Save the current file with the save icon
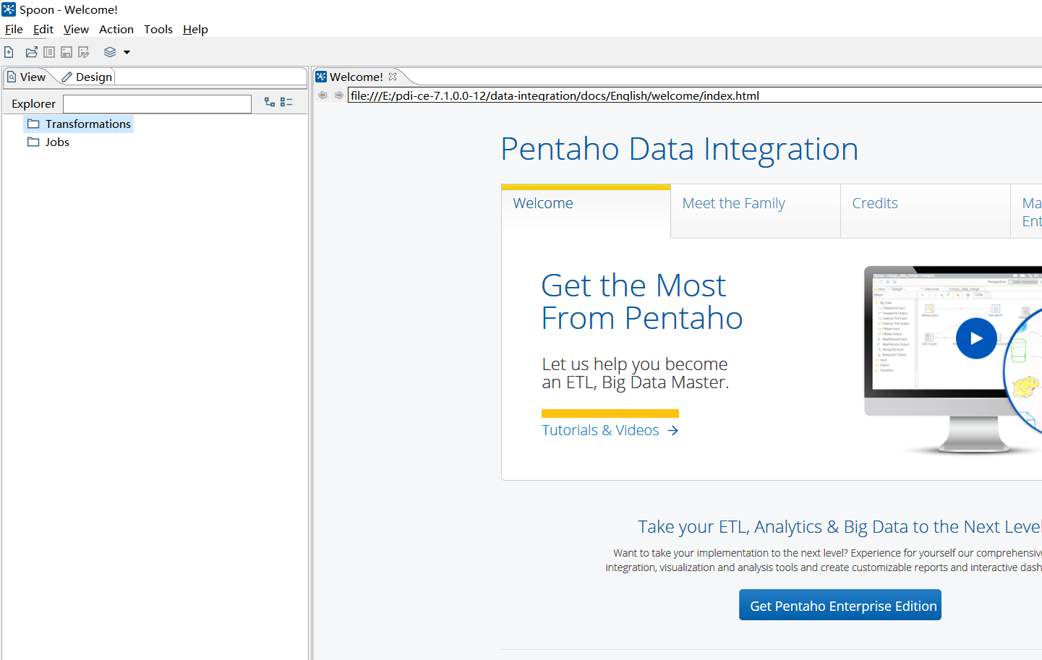Screen dimensions: 1042x660 click(x=66, y=51)
